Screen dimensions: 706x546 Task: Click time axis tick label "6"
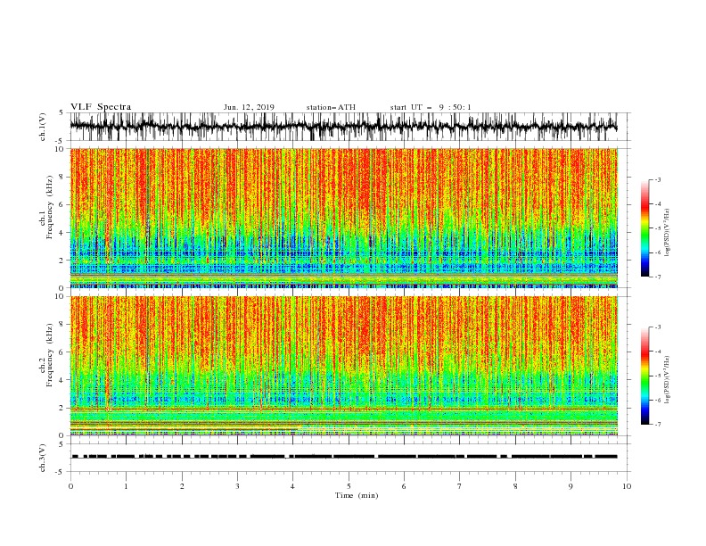click(x=404, y=486)
